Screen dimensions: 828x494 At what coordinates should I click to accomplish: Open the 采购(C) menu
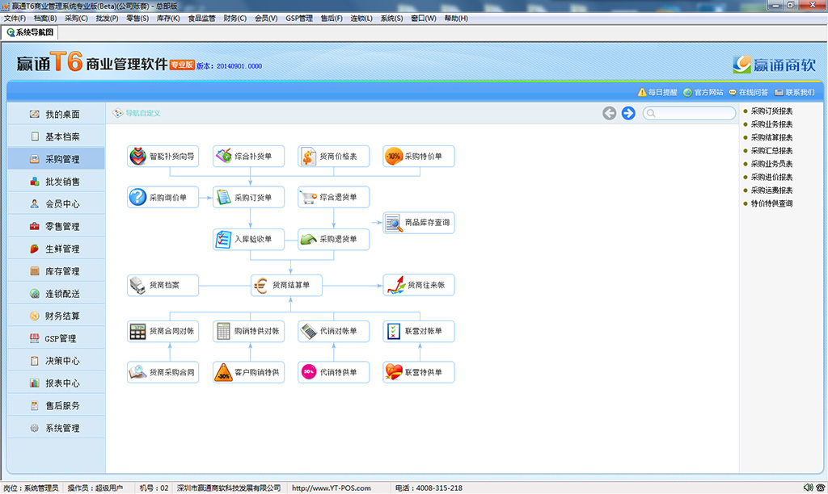point(76,18)
